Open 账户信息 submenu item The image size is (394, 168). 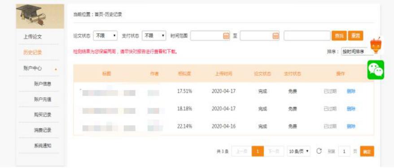[x=43, y=84]
